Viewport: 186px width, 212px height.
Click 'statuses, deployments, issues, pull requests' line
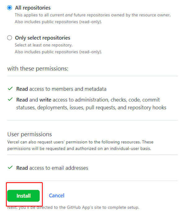(x=91, y=108)
